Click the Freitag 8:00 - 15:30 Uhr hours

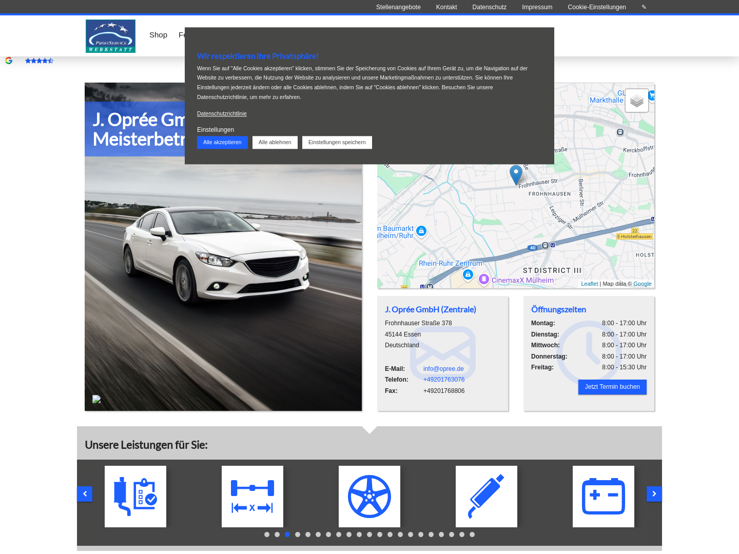[589, 367]
